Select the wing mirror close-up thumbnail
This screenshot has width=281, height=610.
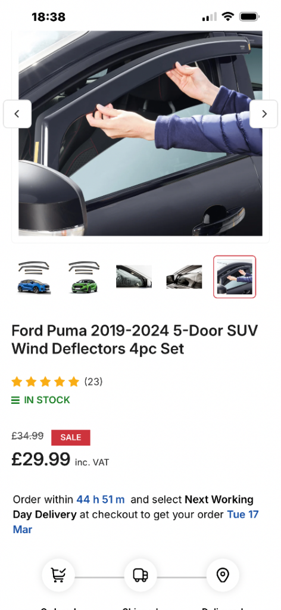click(184, 276)
